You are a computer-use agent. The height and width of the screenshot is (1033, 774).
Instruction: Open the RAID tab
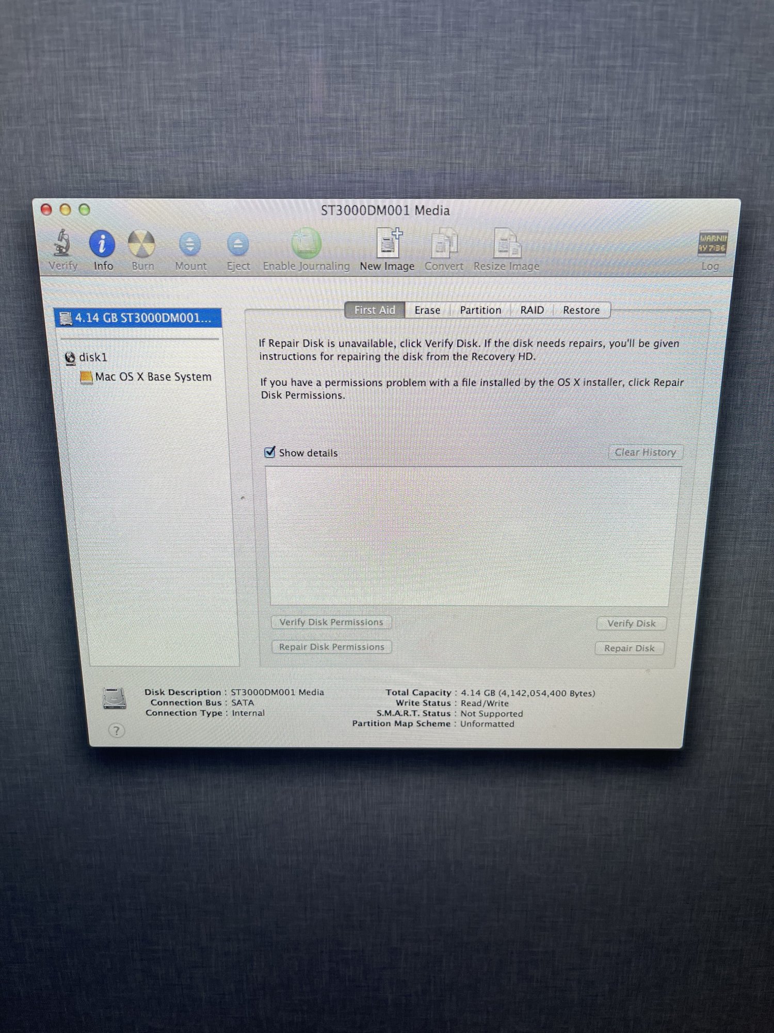tap(532, 310)
